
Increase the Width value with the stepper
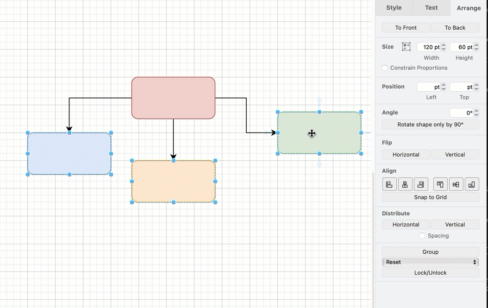443,44
